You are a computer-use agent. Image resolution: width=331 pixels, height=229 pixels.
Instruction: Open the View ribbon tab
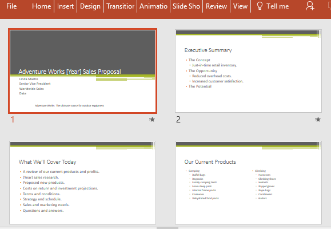(x=240, y=6)
